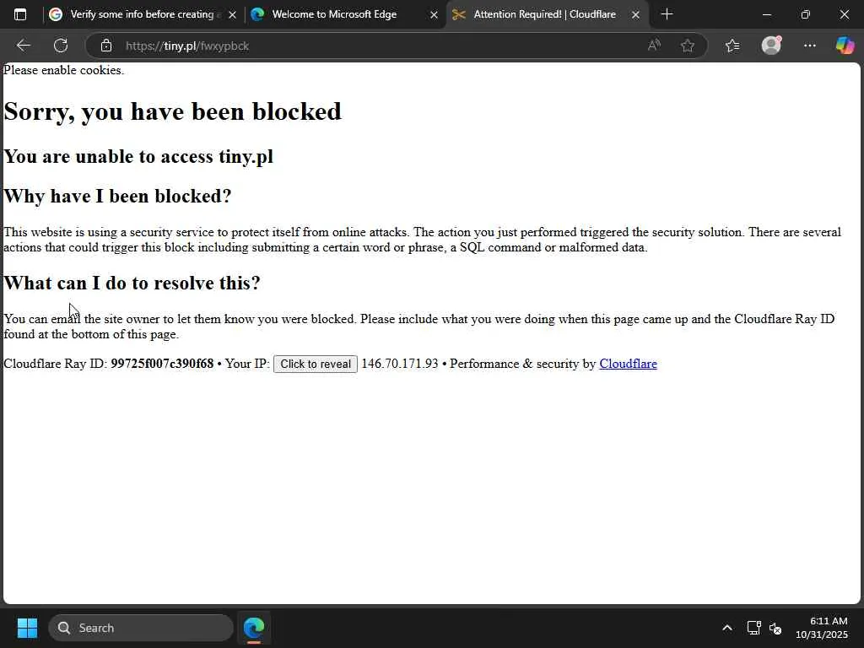
Task: Open the Windows Start menu
Action: click(27, 628)
